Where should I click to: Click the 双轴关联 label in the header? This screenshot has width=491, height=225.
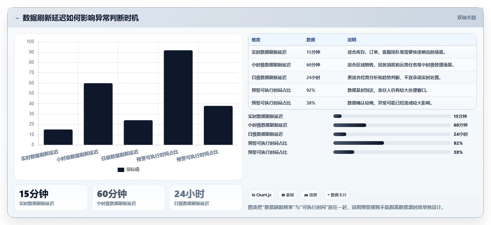tap(466, 18)
